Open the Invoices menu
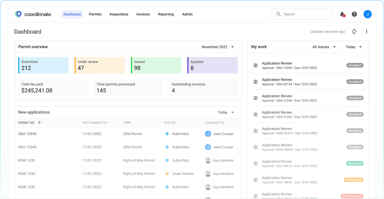384x199 pixels. [x=143, y=14]
